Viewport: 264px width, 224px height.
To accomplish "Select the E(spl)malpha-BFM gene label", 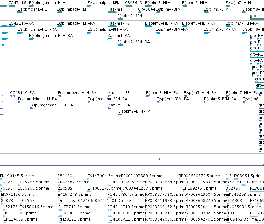I will [104, 3].
